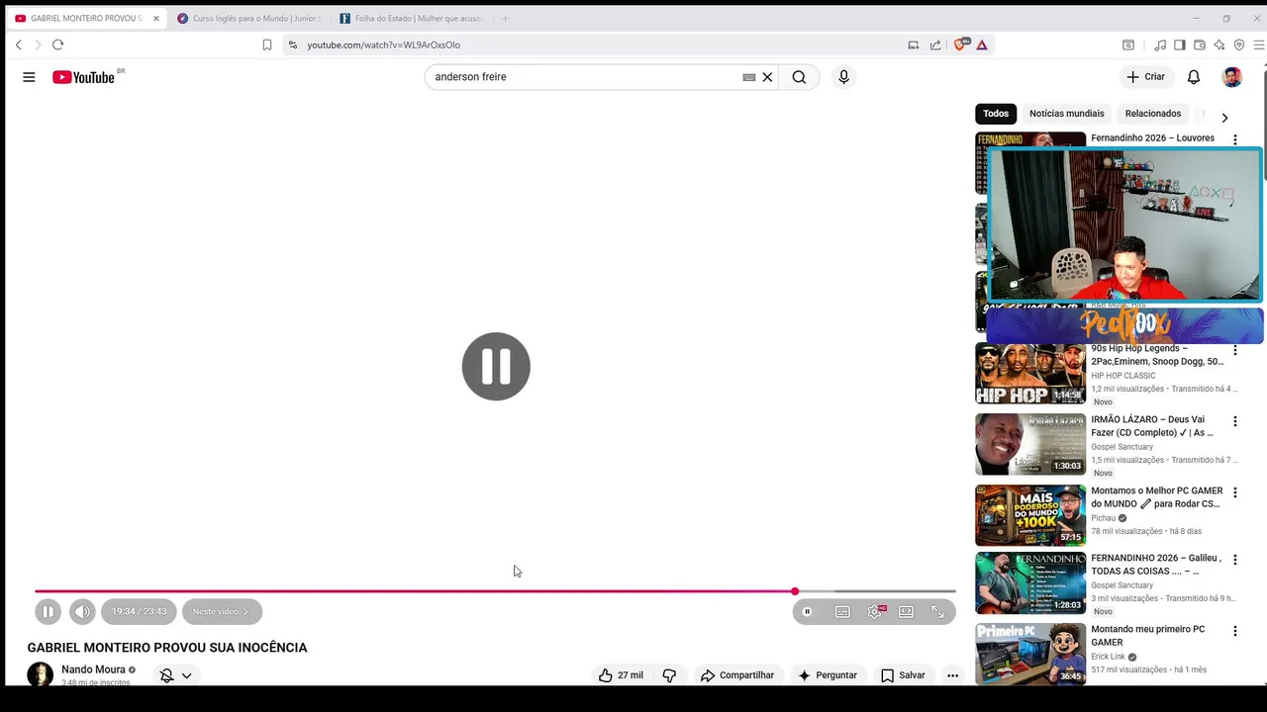Open the player settings gear
This screenshot has width=1267, height=712.
(875, 612)
